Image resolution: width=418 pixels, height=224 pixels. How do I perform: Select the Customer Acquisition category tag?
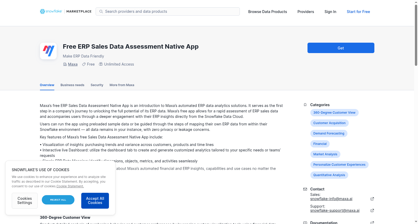click(x=329, y=123)
